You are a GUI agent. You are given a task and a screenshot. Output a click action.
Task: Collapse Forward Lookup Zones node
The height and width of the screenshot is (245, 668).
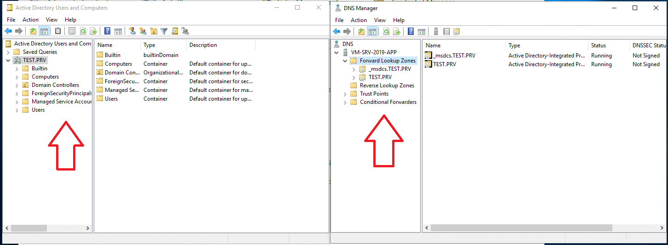[x=345, y=61]
